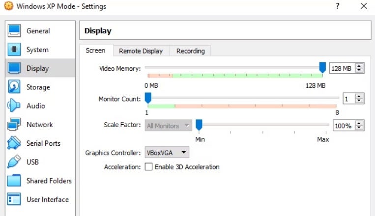Increase monitor count with up arrow
This screenshot has width=375, height=216.
[x=359, y=96]
